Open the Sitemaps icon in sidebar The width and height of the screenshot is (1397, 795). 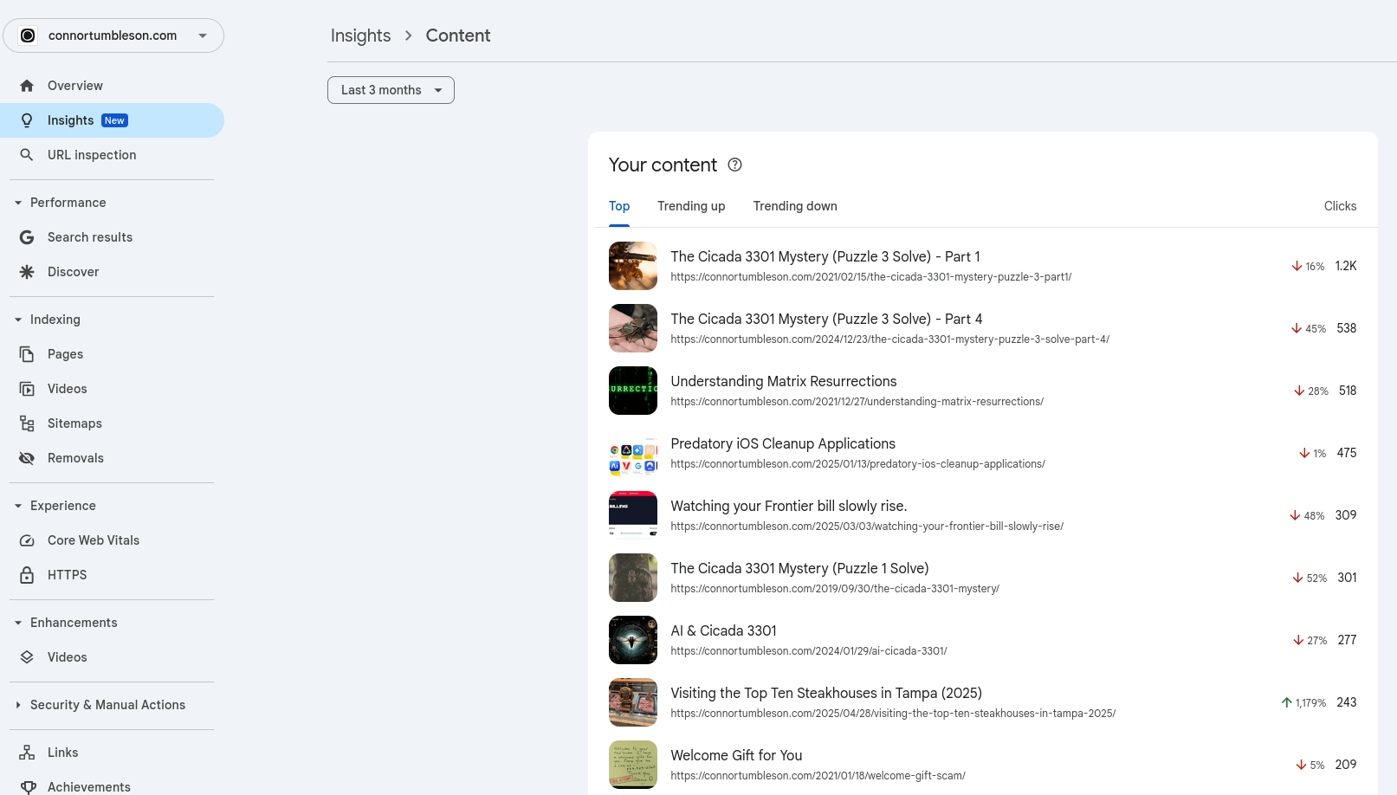click(x=27, y=423)
